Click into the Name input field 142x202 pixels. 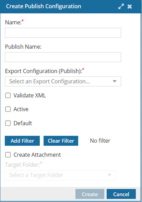point(63,33)
